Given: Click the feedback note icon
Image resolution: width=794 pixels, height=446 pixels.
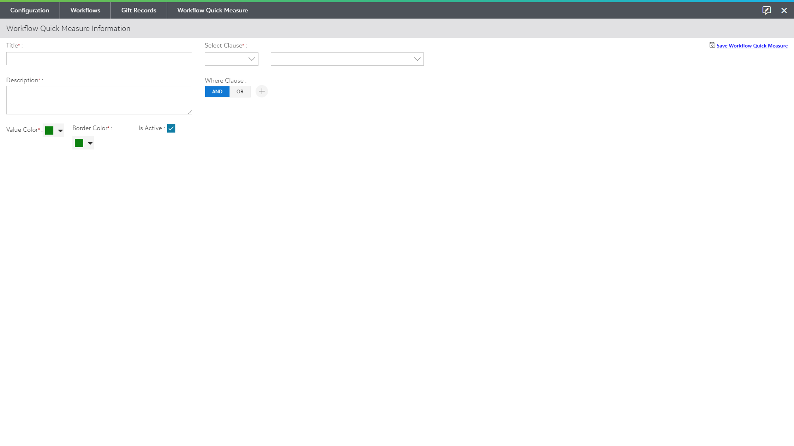Looking at the screenshot, I should click(766, 10).
